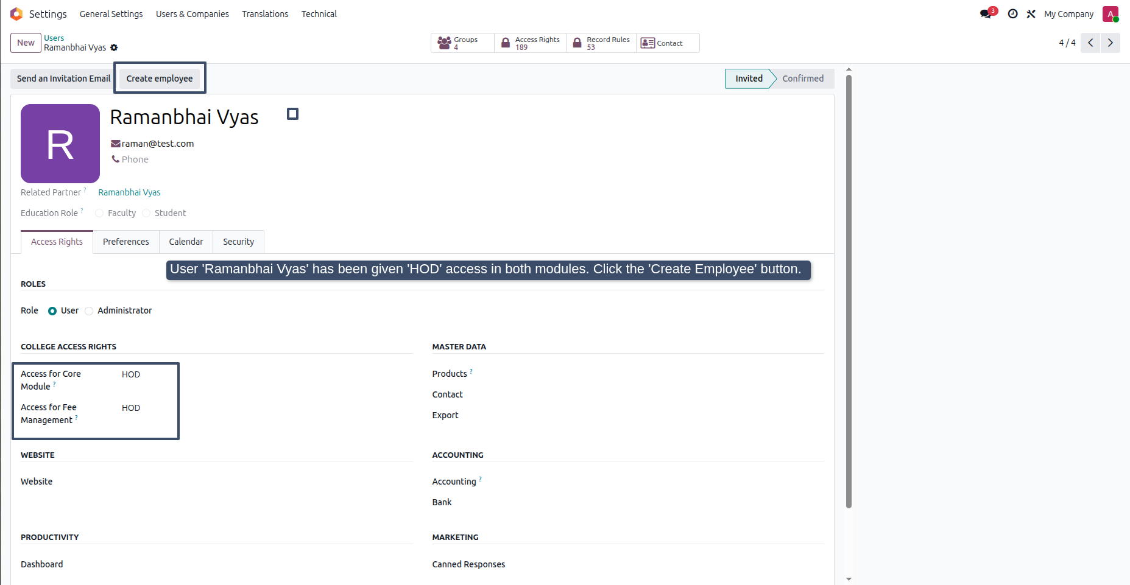Open the Contact card smart button
The width and height of the screenshot is (1130, 585).
[x=668, y=43]
